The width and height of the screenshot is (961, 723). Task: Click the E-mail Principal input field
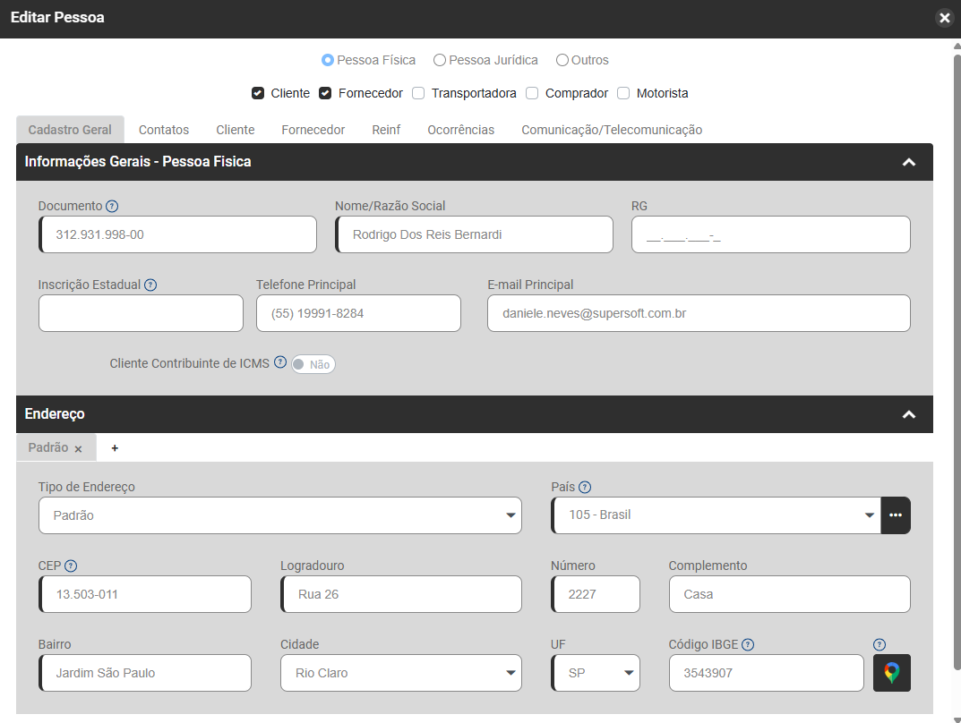699,313
